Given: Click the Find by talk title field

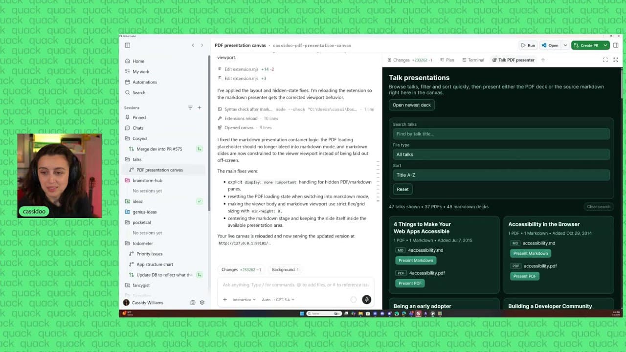Looking at the screenshot, I should [x=501, y=134].
